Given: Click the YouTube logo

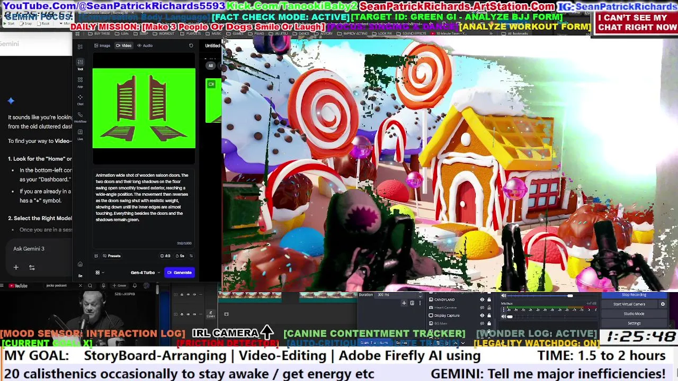Looking at the screenshot, I should [x=19, y=286].
